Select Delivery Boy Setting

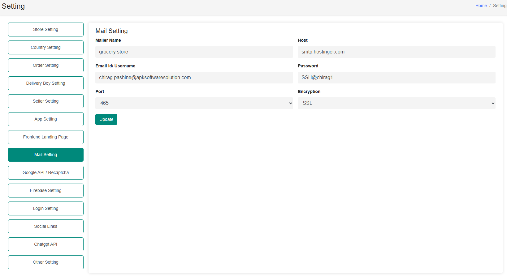point(46,83)
